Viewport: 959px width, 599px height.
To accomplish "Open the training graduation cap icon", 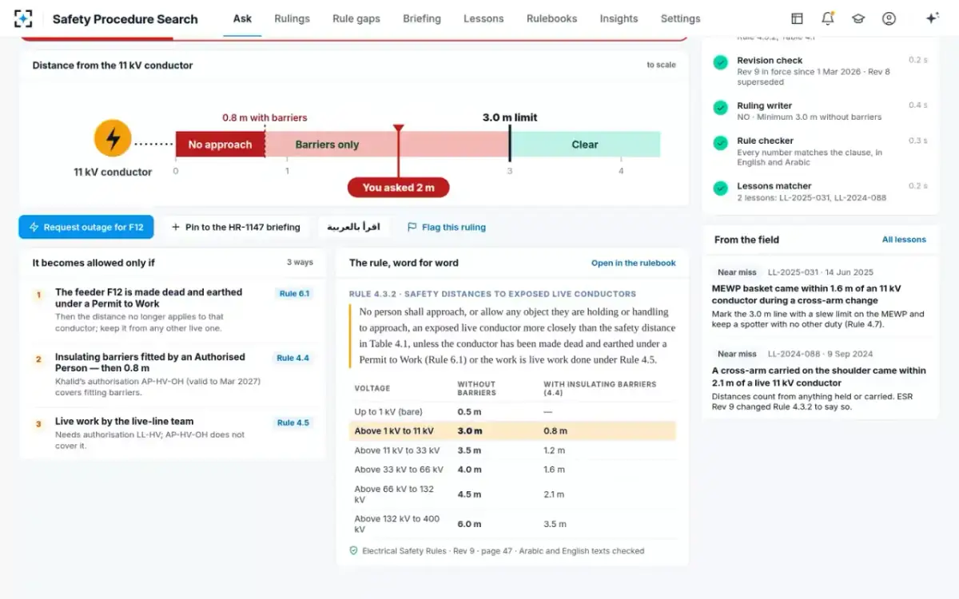I will (858, 18).
